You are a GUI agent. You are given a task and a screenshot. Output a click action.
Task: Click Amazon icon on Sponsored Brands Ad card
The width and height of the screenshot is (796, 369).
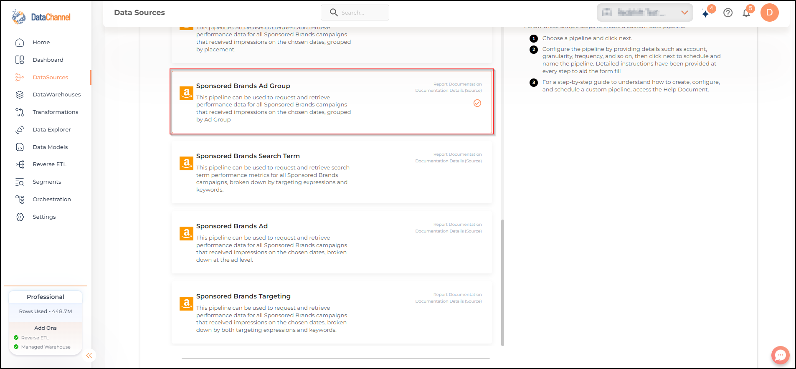coord(186,233)
